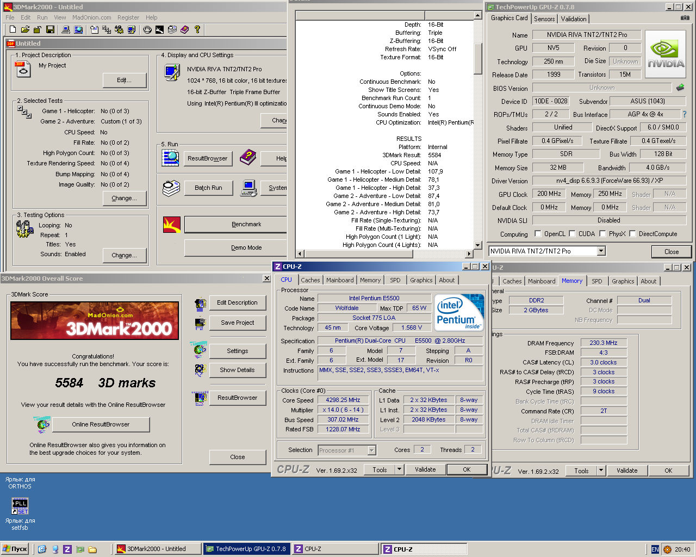Open the Tools dropdown arrow in rear CPU-Z window
The height and width of the screenshot is (557, 696).
[x=601, y=471]
